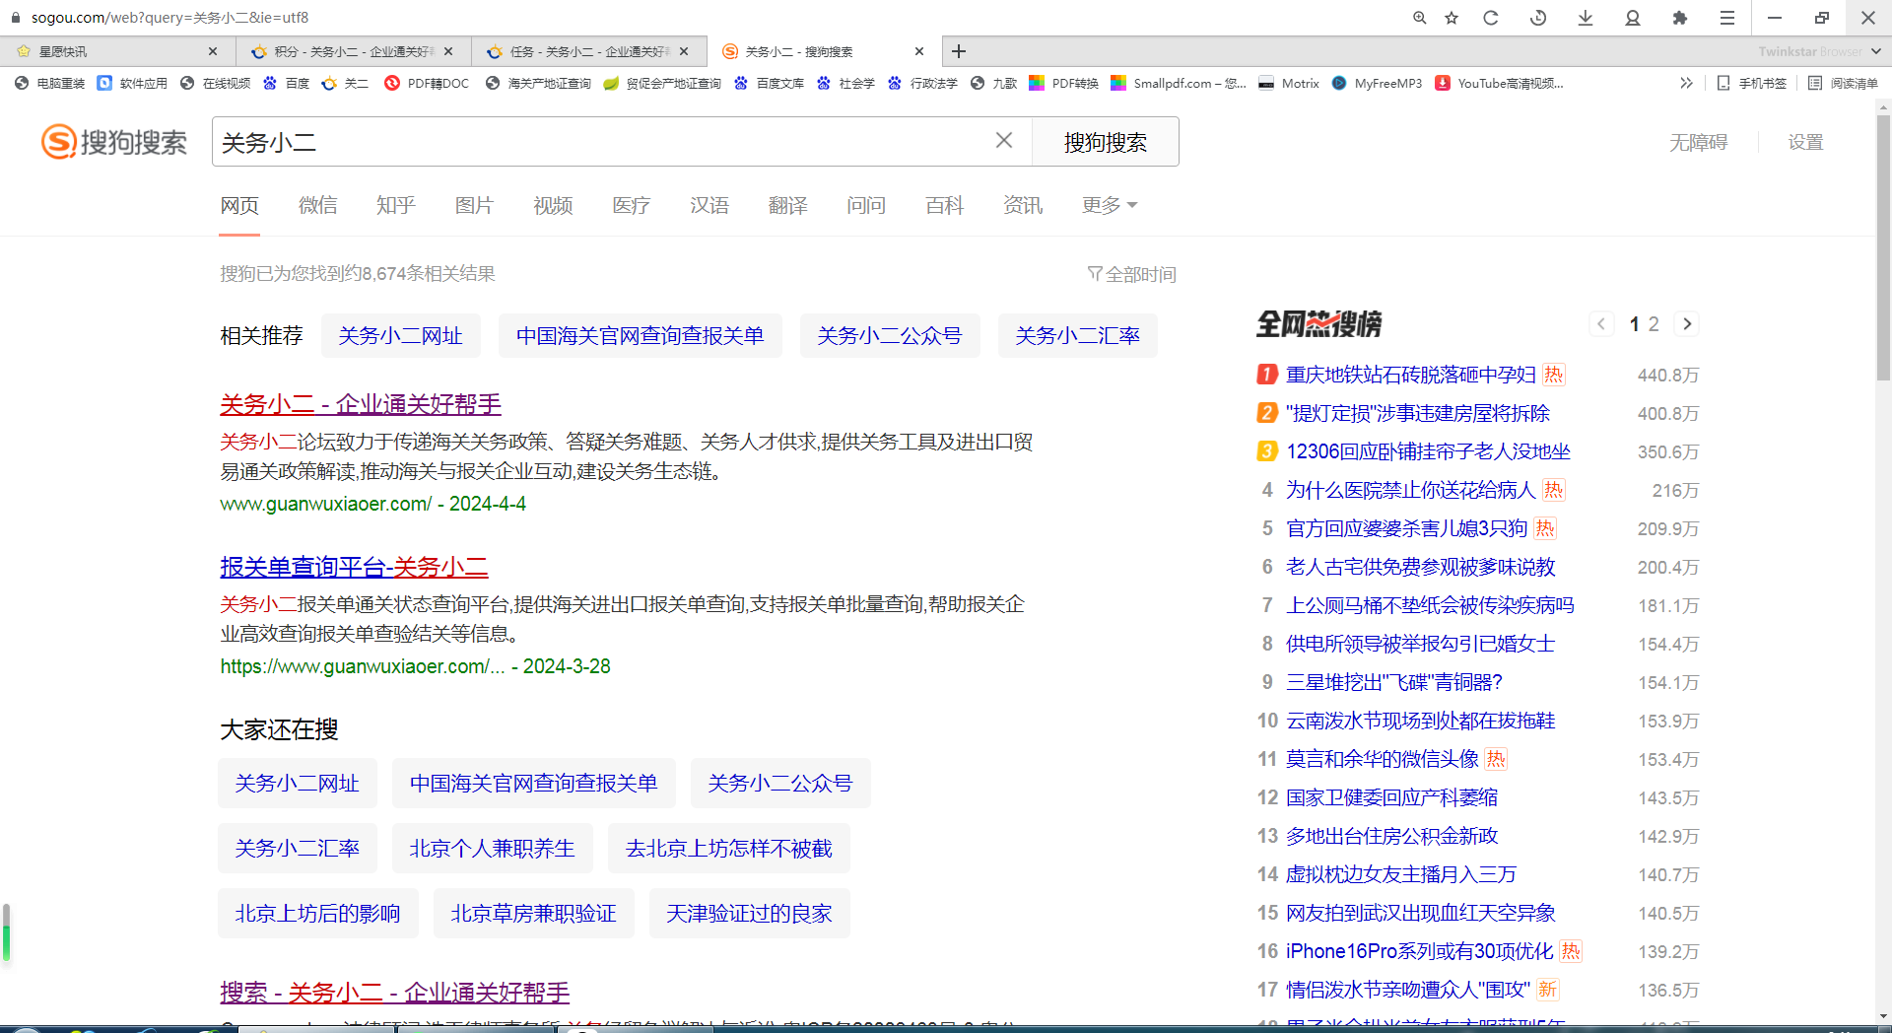Close the 星愿快讯 tab
Image resolution: width=1892 pixels, height=1033 pixels.
[213, 51]
